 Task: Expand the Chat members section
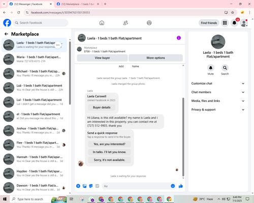218,92
